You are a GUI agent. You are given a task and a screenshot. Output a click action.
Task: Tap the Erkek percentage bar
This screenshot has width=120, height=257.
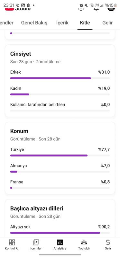pos(60,78)
